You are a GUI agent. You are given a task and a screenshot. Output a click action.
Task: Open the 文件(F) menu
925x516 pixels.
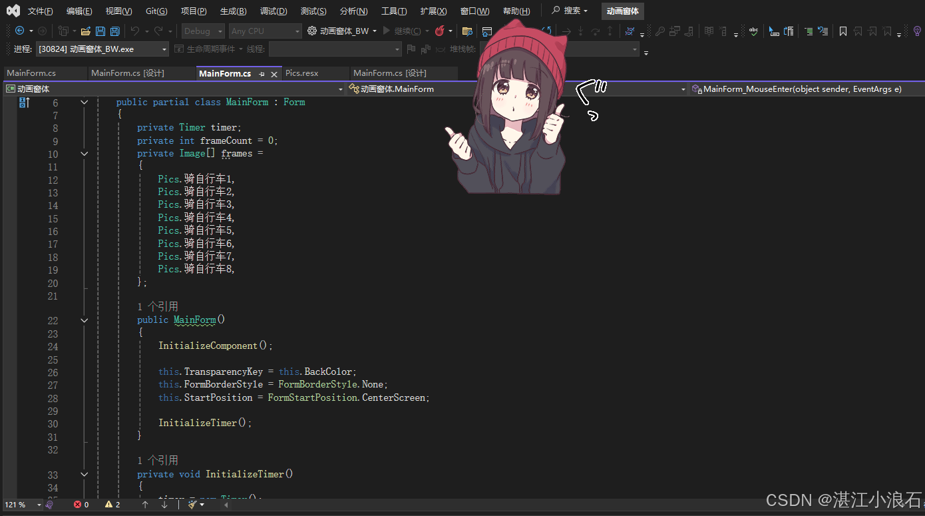point(41,11)
